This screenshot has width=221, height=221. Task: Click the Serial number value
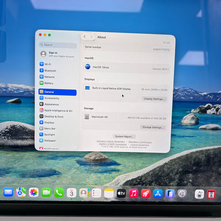pos(161,50)
